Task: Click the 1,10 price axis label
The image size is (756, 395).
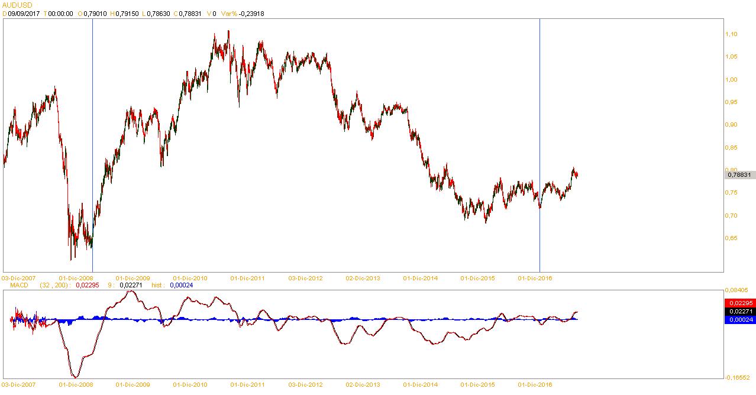Action: (731, 34)
